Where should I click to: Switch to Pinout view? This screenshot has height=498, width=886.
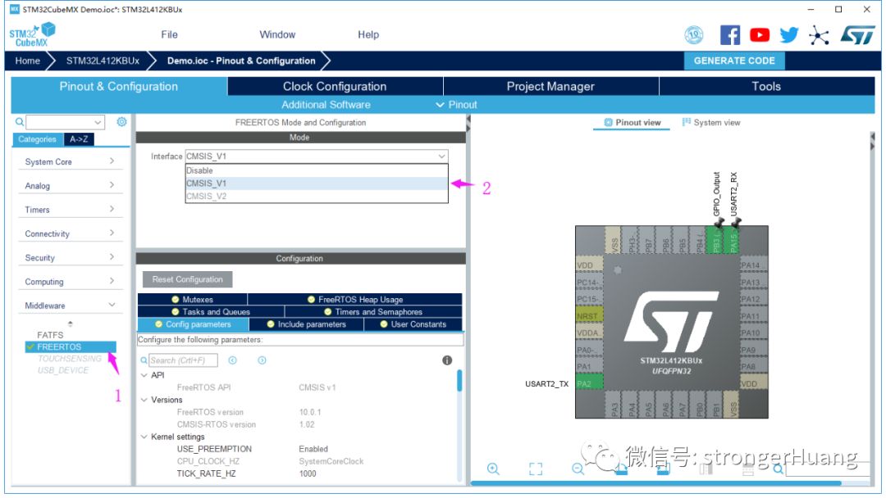[632, 123]
